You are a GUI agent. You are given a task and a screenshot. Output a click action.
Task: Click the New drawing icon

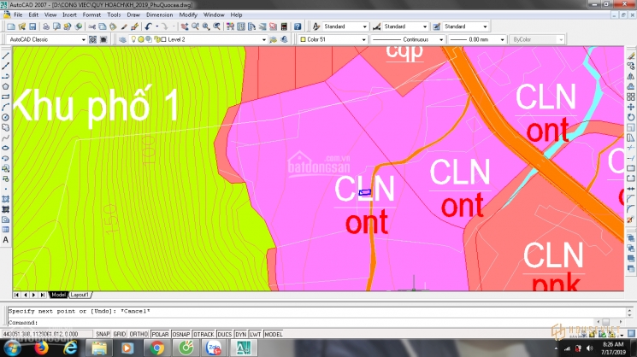click(11, 26)
